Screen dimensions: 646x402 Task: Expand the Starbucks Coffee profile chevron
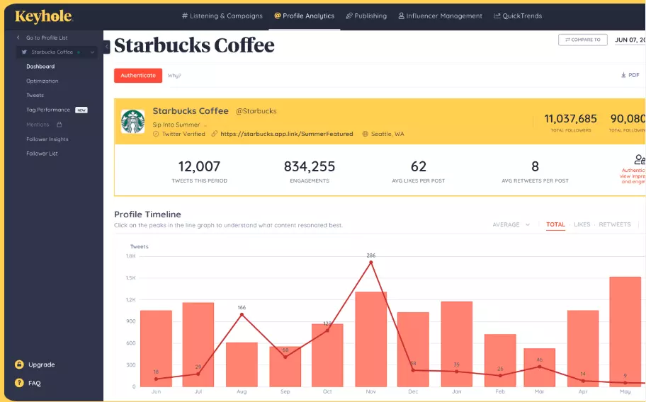click(92, 52)
